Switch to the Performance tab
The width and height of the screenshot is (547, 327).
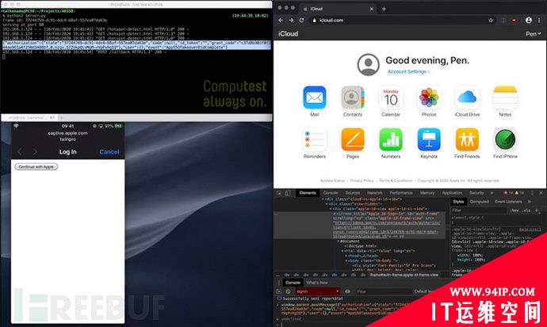[401, 192]
